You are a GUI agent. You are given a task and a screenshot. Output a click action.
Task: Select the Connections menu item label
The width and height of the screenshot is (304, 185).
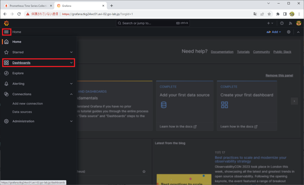pyautogui.click(x=22, y=94)
